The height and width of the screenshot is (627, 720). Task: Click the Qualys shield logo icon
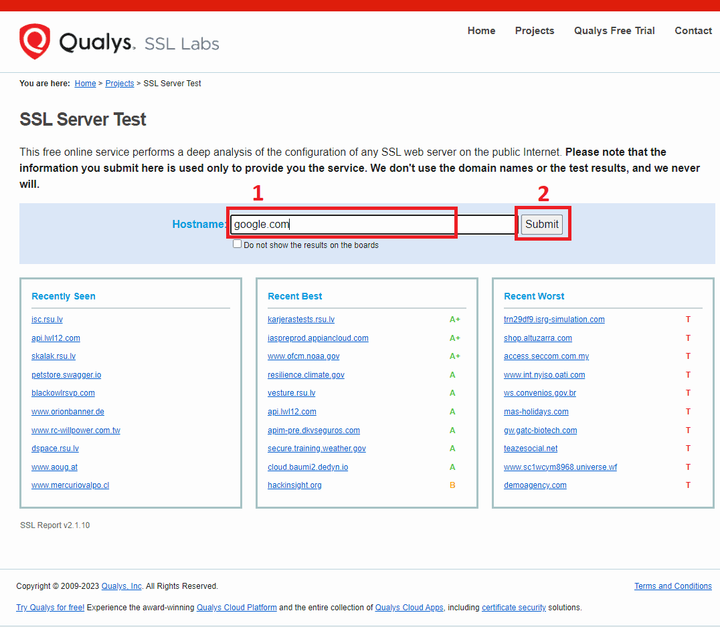35,41
